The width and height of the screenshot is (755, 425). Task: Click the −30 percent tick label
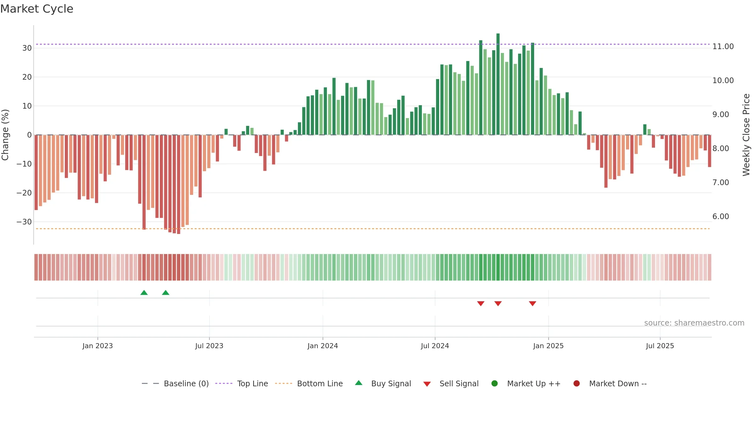[x=24, y=222]
